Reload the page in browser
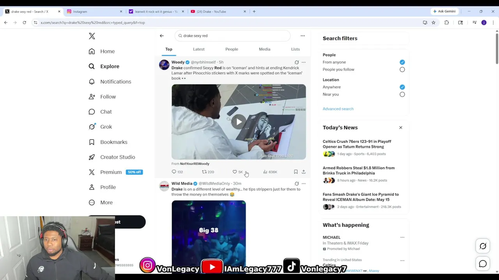499x280 pixels. 24,23
